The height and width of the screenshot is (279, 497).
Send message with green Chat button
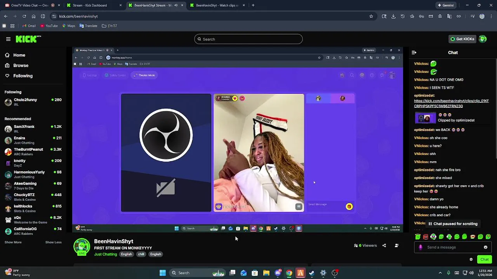coord(484,260)
